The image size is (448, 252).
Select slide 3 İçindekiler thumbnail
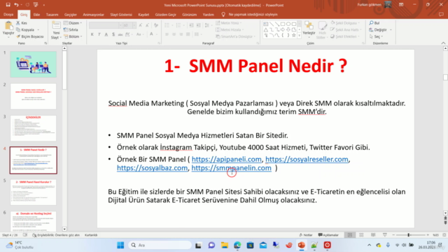34,128
